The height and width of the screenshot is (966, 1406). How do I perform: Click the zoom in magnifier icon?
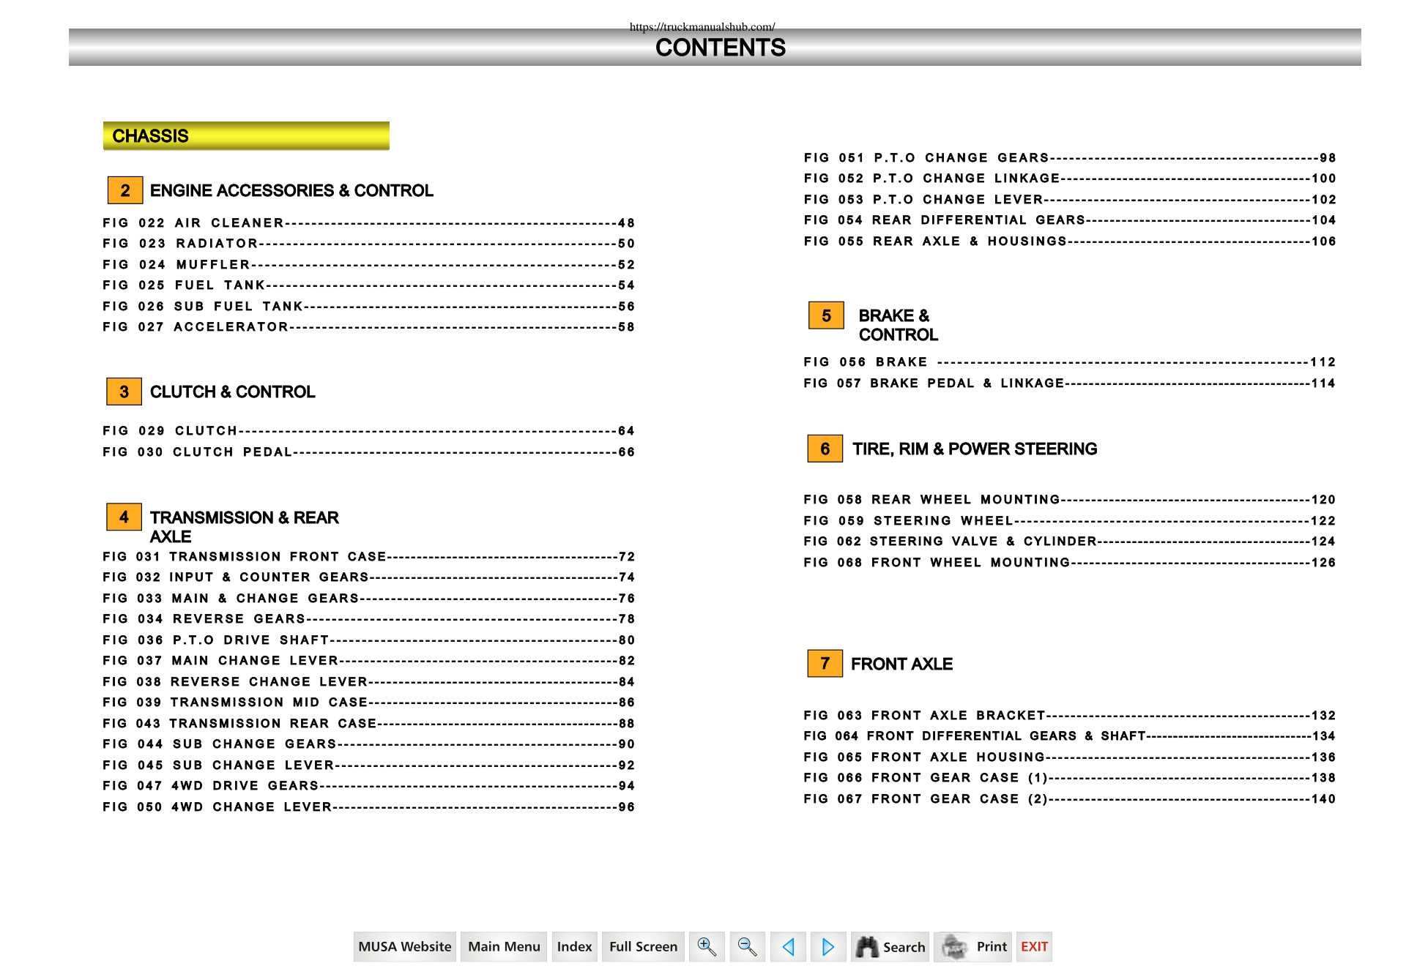707,946
